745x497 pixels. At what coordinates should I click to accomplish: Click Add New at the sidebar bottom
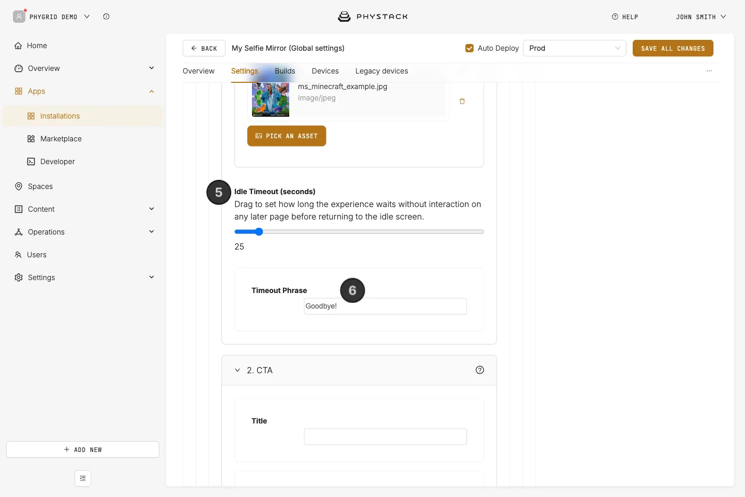[x=83, y=449]
